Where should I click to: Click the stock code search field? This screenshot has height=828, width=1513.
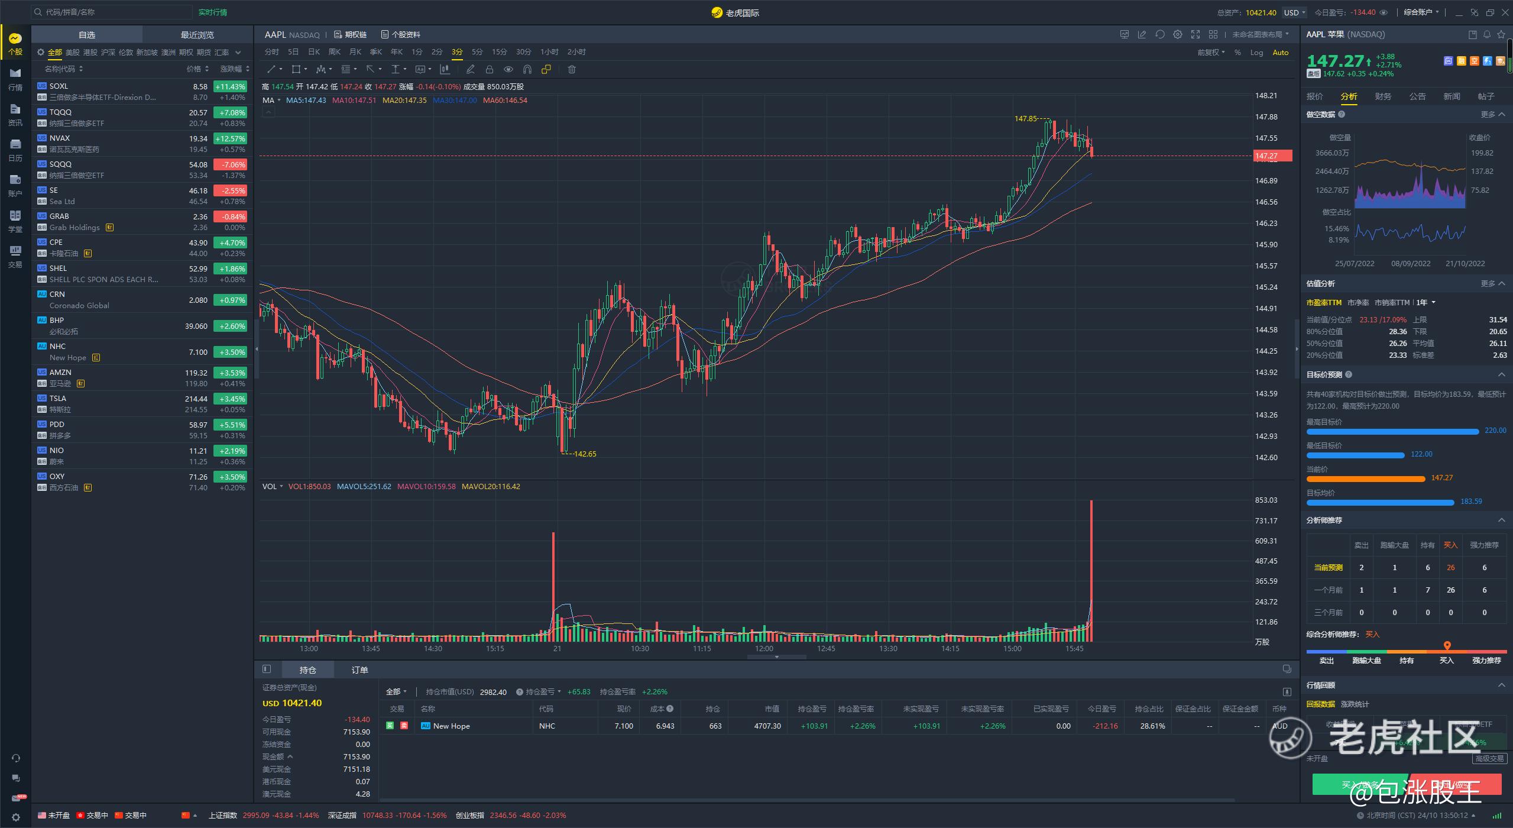pos(112,12)
